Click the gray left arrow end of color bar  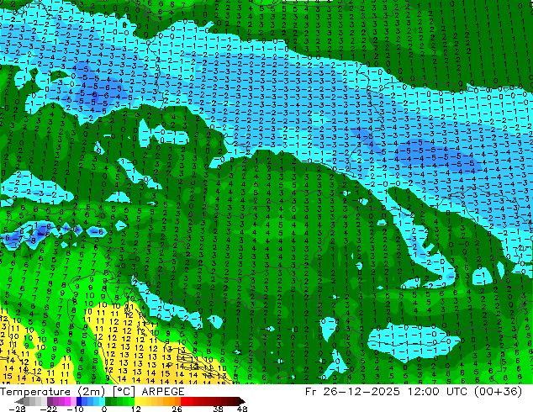coord(19,401)
